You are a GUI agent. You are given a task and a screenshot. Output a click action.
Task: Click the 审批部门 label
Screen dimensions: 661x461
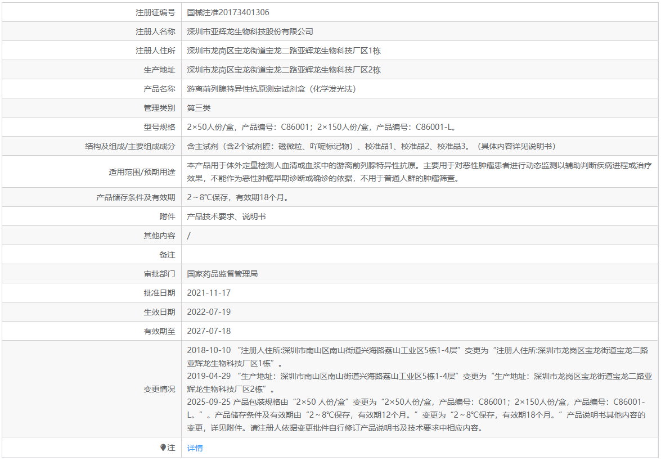pyautogui.click(x=159, y=274)
